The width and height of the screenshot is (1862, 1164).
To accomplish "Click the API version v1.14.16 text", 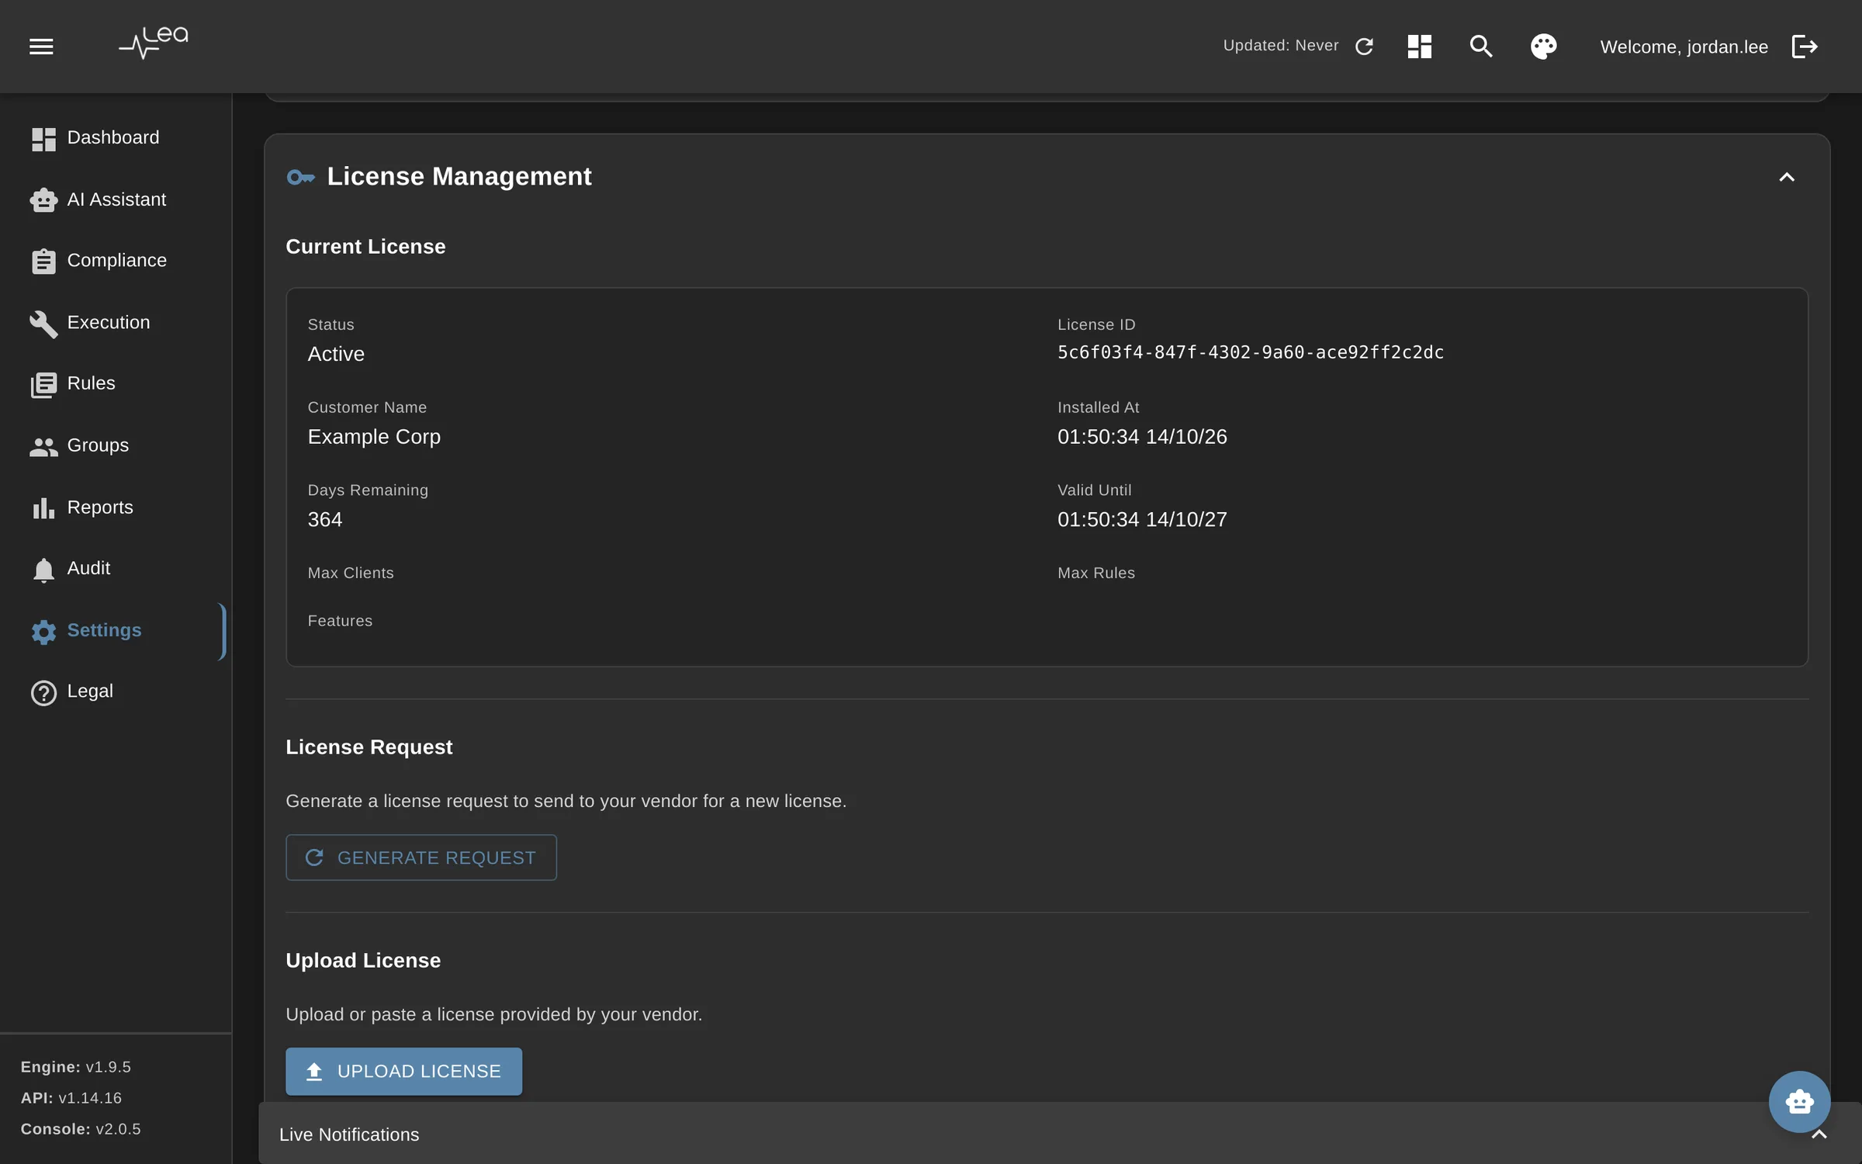I will click(71, 1098).
